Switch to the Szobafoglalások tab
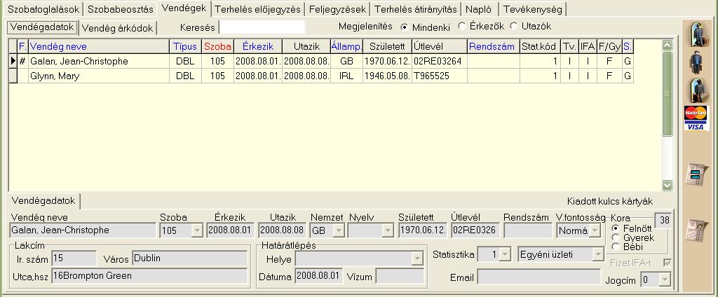718x297 pixels. tap(43, 8)
